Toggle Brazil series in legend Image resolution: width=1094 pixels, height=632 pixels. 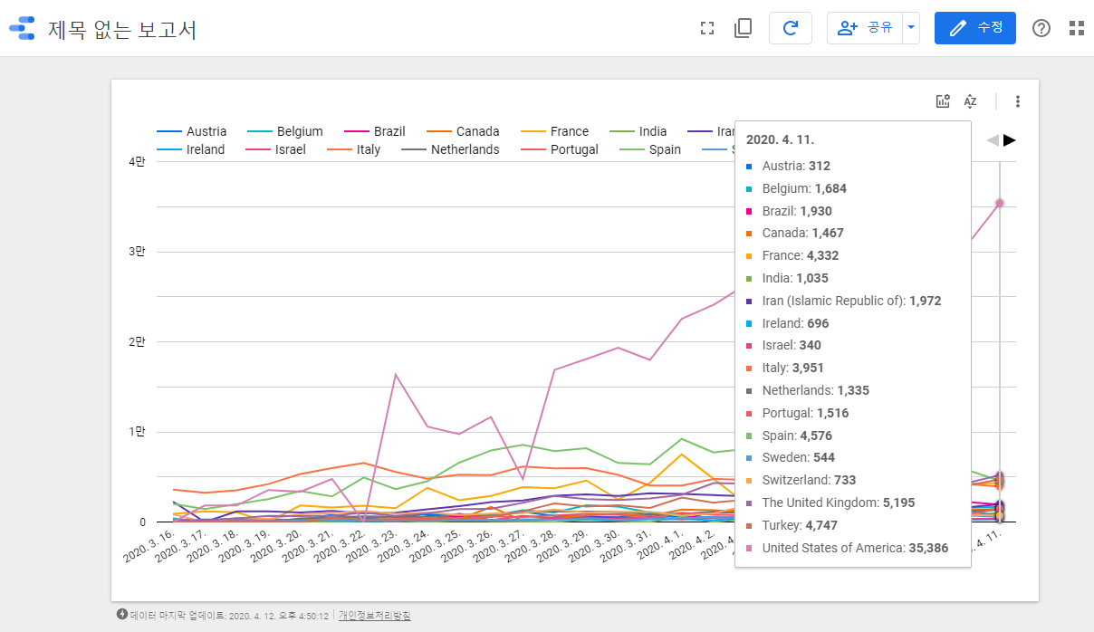point(374,131)
